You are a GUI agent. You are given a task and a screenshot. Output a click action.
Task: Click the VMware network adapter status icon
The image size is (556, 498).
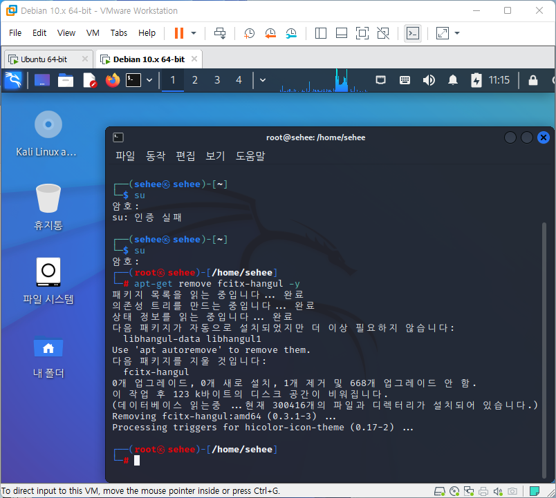[469, 491]
